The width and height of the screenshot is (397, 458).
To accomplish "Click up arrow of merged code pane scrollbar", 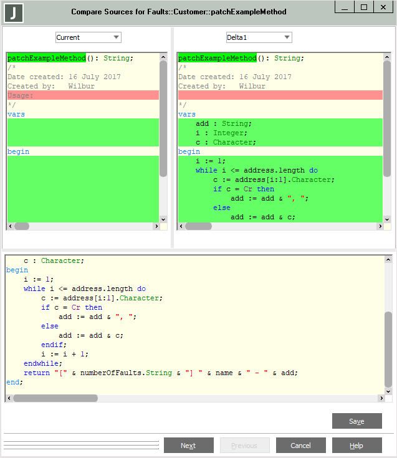I will pos(388,259).
